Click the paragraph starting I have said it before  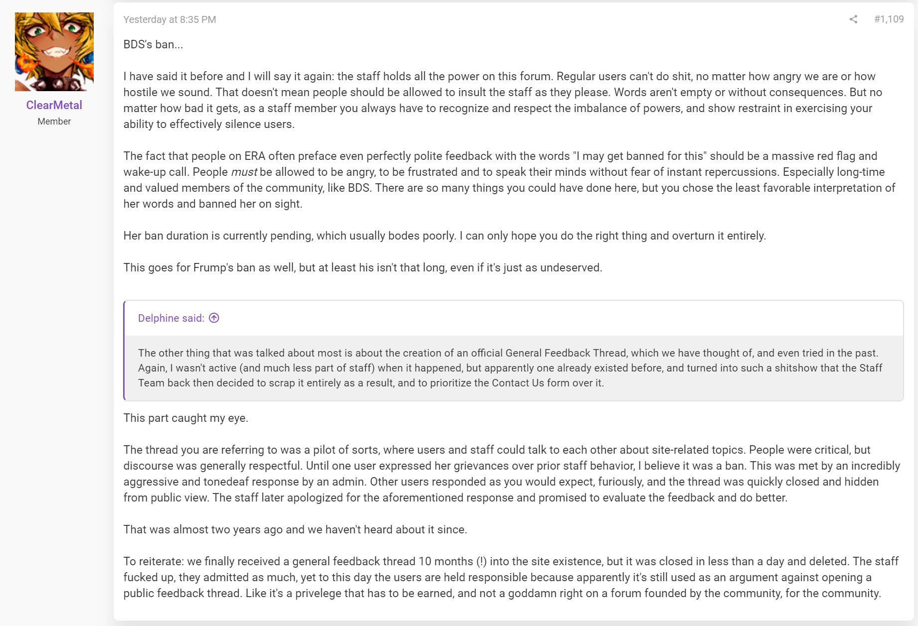[503, 100]
